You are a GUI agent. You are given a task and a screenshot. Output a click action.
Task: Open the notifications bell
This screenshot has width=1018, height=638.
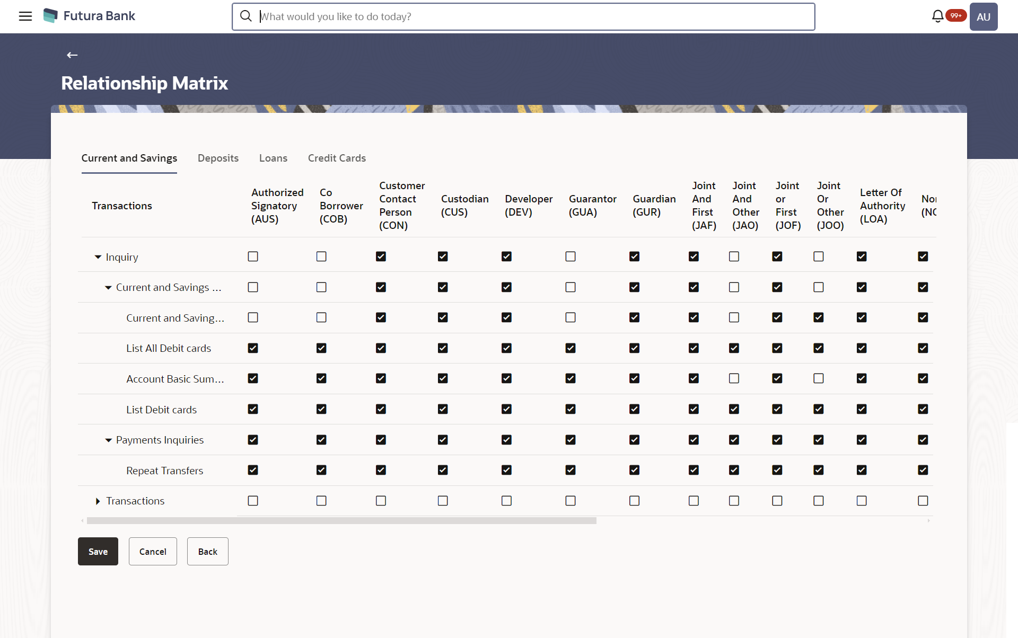(x=937, y=16)
